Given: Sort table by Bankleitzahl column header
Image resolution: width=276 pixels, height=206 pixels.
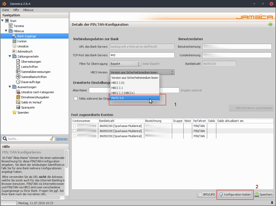Looking at the screenshot, I should 121,121.
